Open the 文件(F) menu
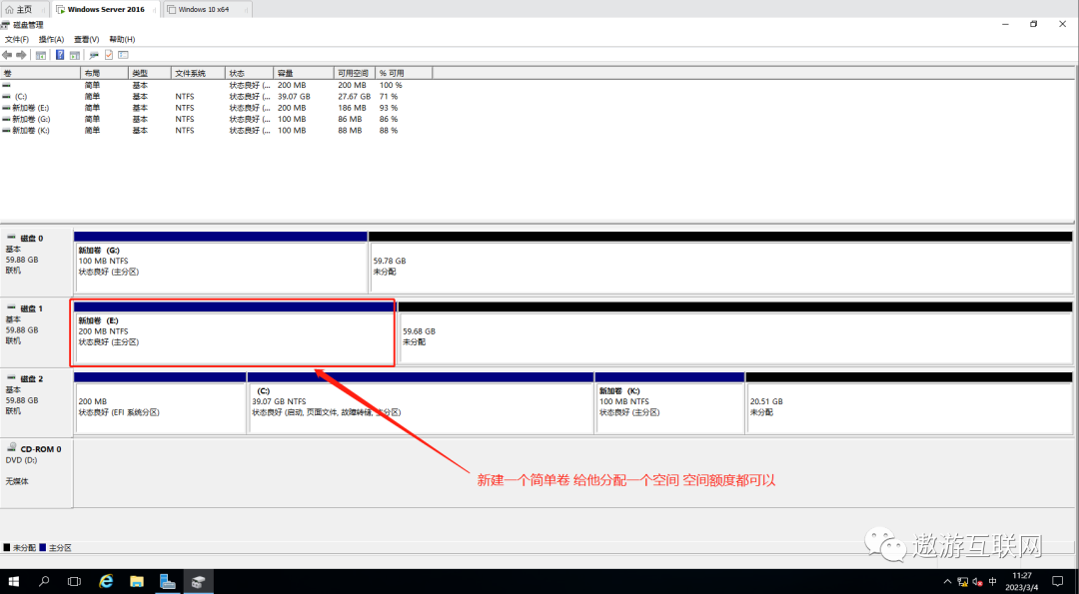This screenshot has width=1079, height=594. coord(17,40)
